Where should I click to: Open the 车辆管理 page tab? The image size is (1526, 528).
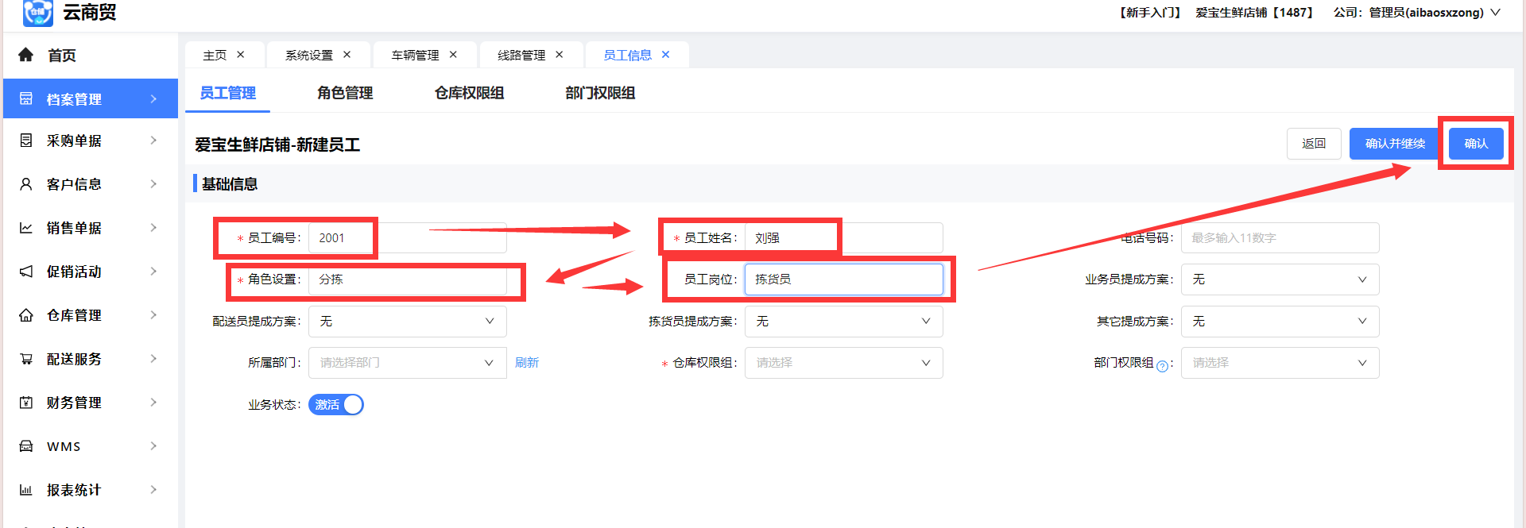pos(415,55)
